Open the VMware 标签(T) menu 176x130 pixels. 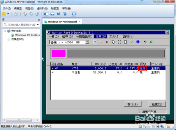(55, 8)
